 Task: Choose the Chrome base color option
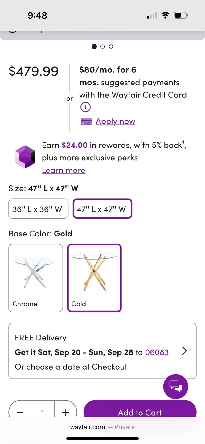tap(36, 278)
